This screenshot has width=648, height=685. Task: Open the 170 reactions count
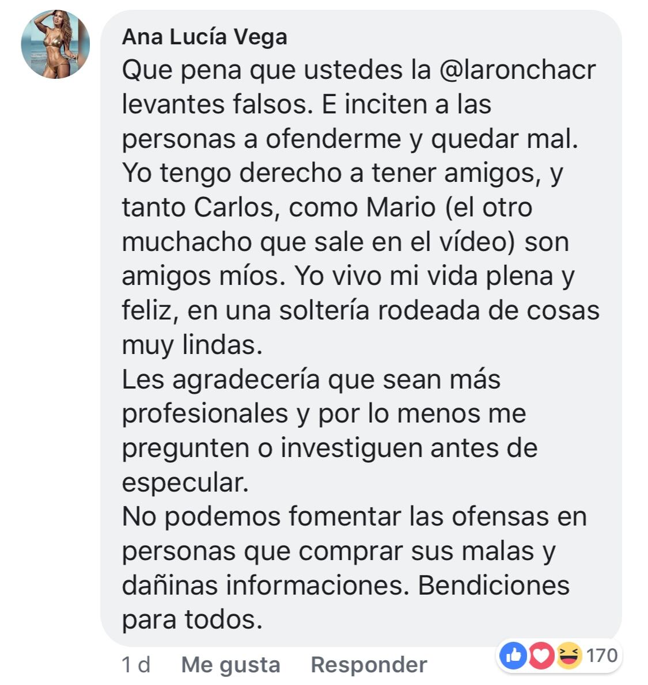tap(602, 655)
